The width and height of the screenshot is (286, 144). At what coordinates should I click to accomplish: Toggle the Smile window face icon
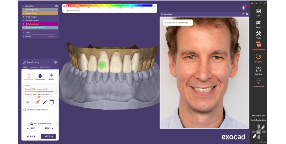(258, 81)
